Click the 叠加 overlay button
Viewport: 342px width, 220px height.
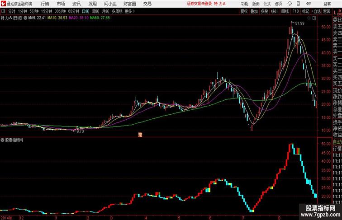click(x=254, y=11)
